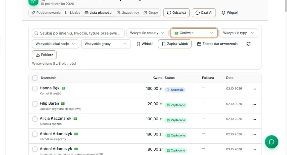Click cash icon beside Antoni Adamczyk Karnet miesięczny
This screenshot has width=287, height=155.
coord(76,134)
